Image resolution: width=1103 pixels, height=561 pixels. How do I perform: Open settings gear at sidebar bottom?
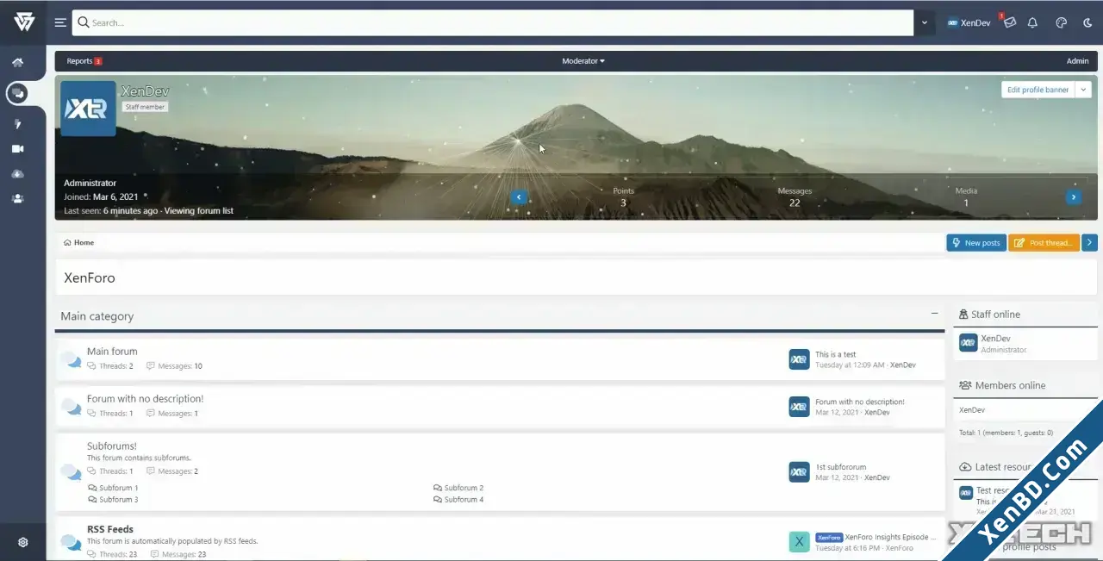point(23,542)
